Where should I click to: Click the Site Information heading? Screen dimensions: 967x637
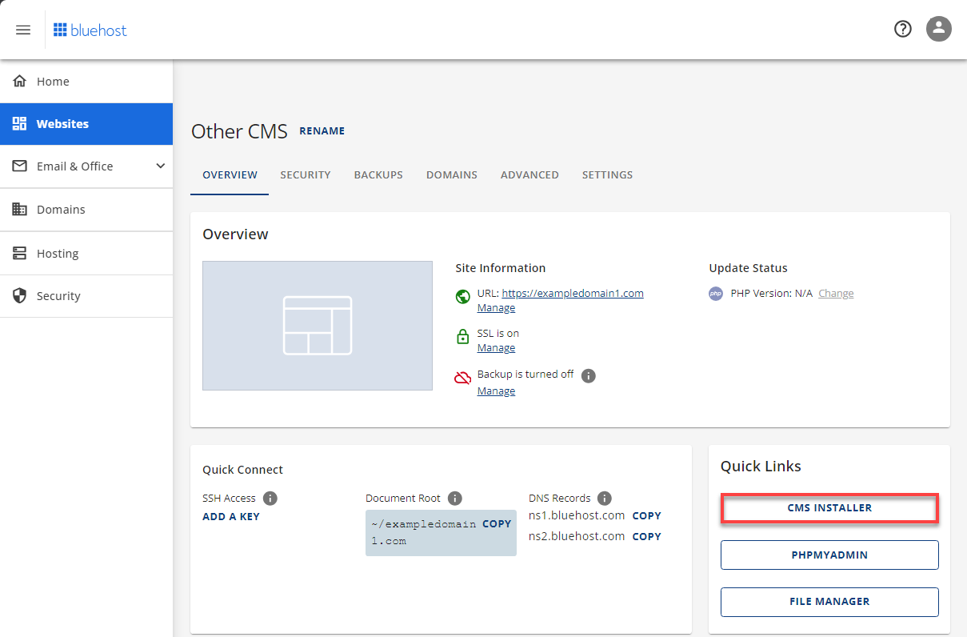coord(501,268)
